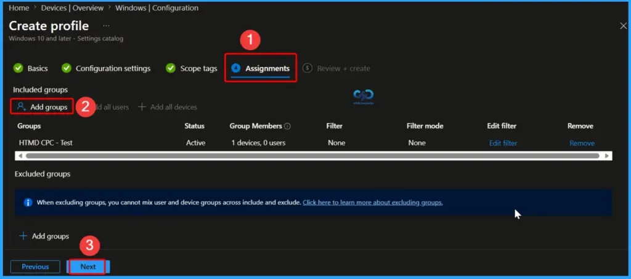Open Review + create step
The height and width of the screenshot is (279, 631).
click(x=336, y=69)
